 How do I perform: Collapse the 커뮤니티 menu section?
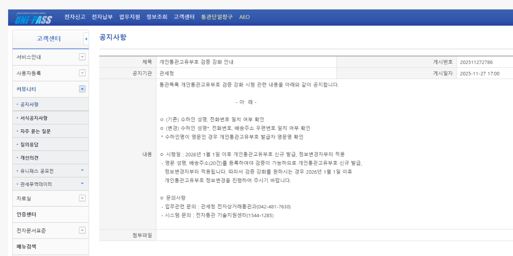tap(82, 89)
